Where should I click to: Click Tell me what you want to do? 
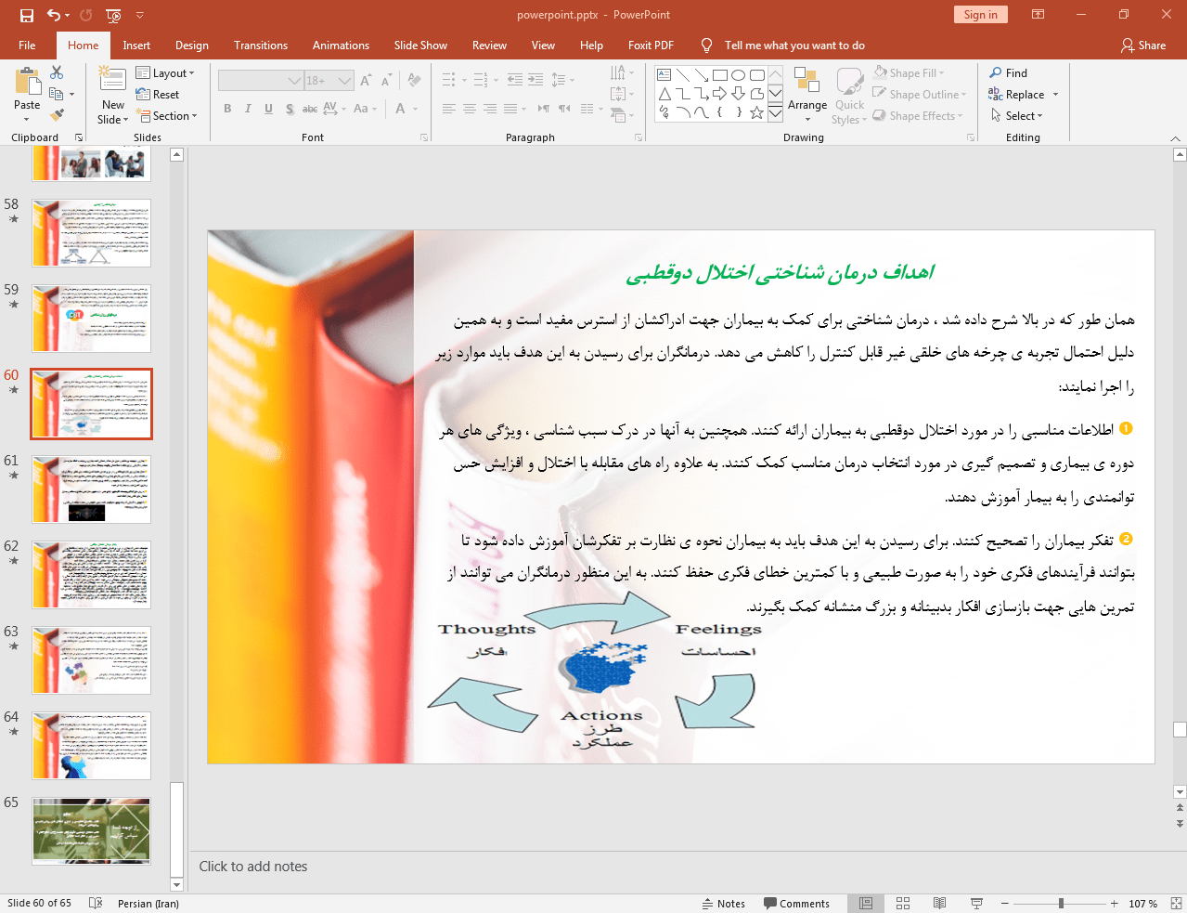783,46
